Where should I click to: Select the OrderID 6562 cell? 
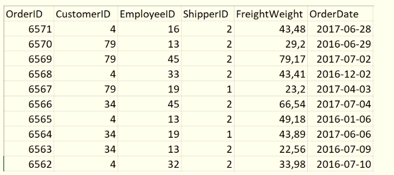pos(28,164)
